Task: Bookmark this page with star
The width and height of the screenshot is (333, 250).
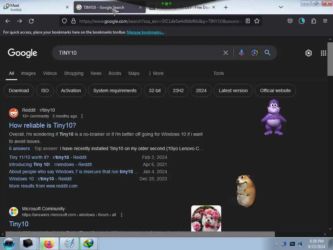Action: coord(257,21)
